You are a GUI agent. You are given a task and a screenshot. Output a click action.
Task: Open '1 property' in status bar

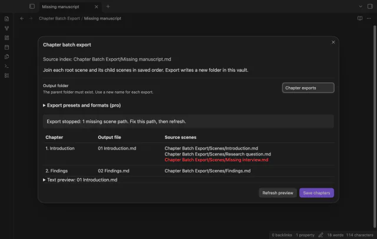coord(305,235)
